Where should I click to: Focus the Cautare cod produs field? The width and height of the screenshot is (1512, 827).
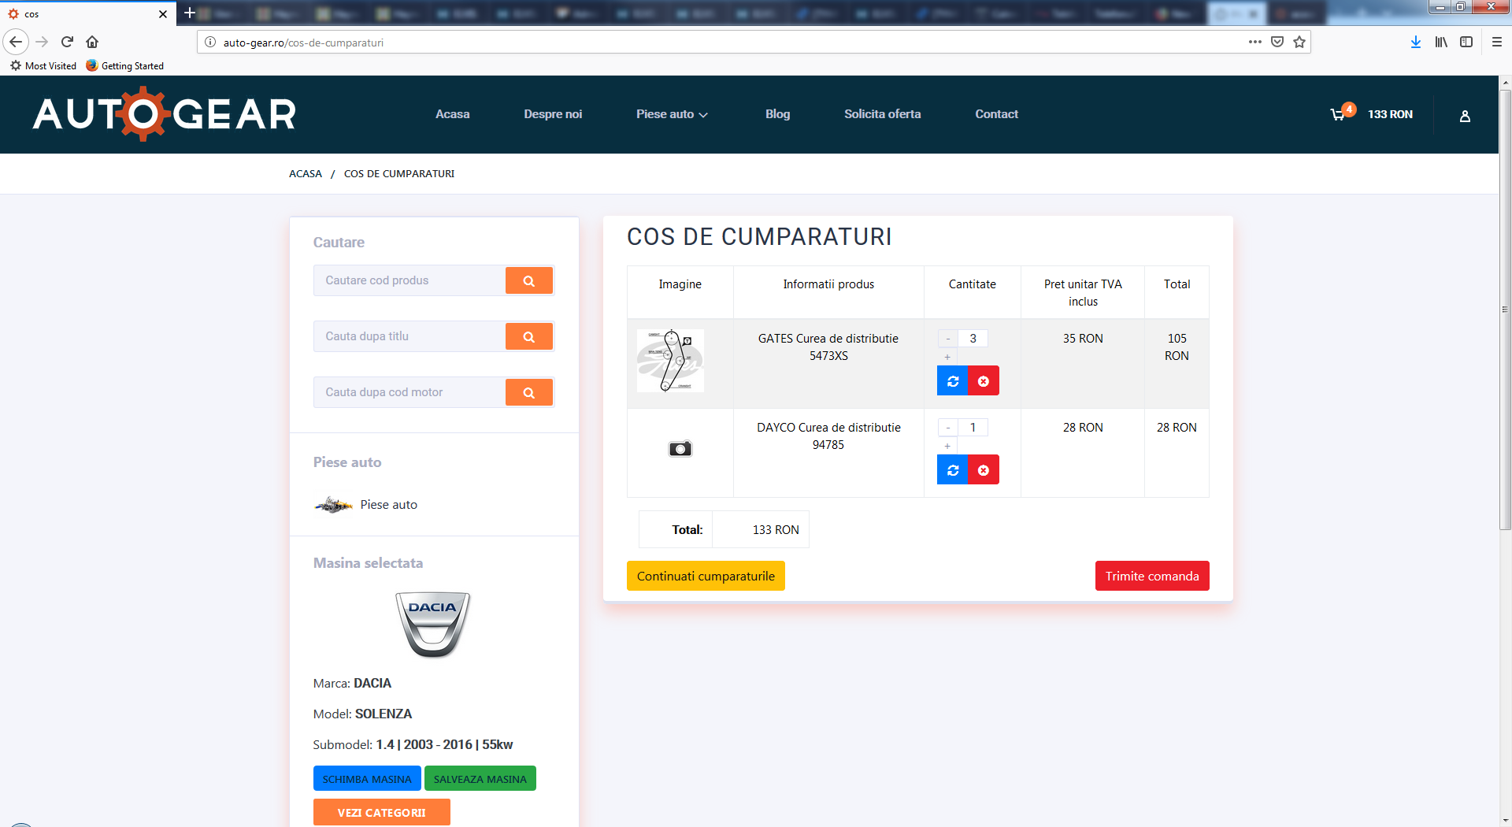tap(409, 280)
